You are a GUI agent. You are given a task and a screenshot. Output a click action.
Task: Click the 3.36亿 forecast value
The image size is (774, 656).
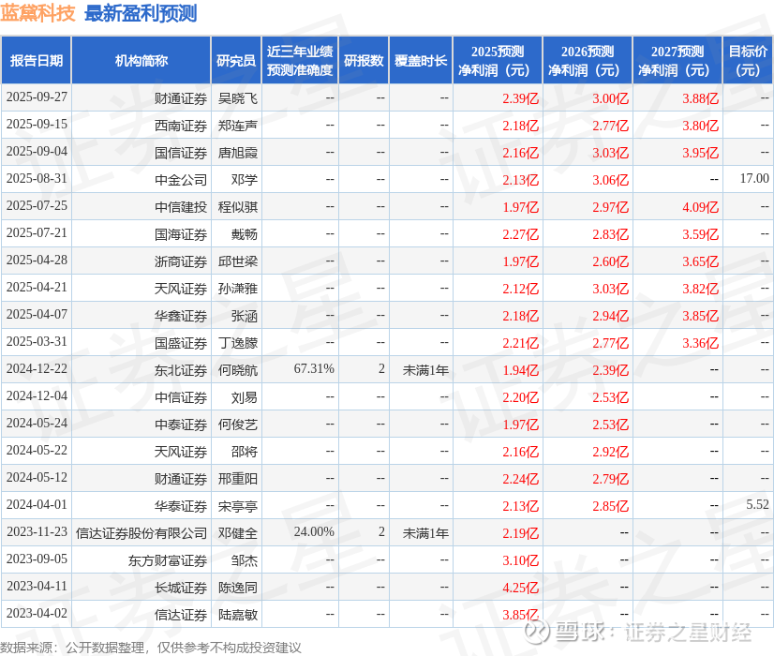[701, 343]
